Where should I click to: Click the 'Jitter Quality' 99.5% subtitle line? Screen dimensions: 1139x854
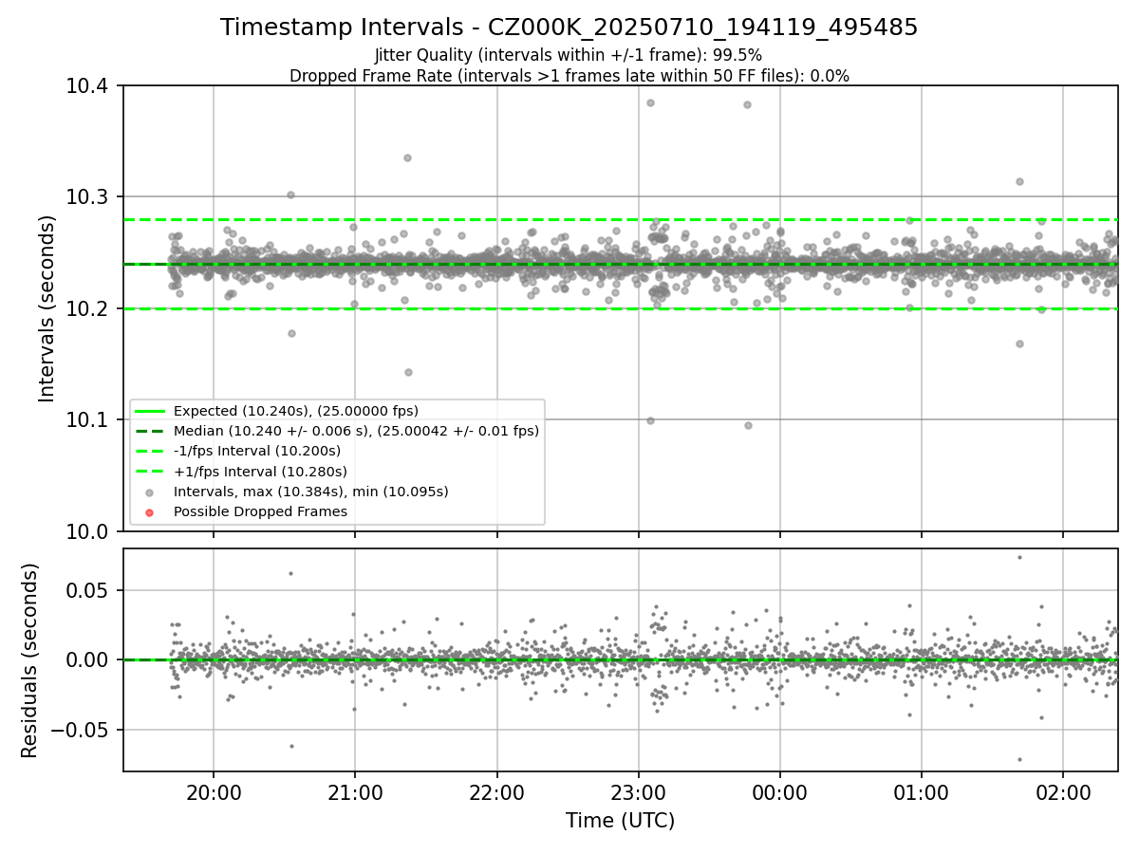click(569, 55)
